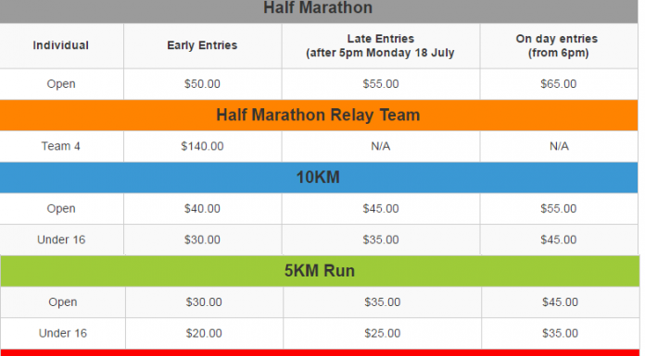Click the $140.00 relay team price
The height and width of the screenshot is (356, 645).
coord(202,146)
